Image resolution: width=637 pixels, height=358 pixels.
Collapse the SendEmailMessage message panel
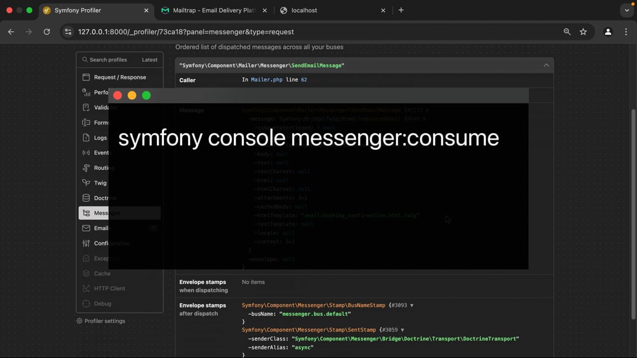click(546, 65)
